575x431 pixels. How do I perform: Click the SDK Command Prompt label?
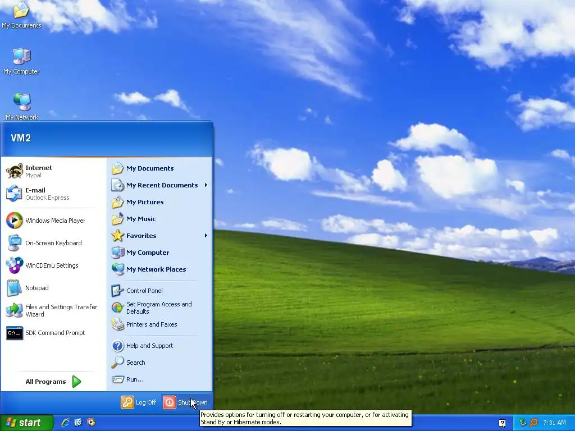point(55,333)
